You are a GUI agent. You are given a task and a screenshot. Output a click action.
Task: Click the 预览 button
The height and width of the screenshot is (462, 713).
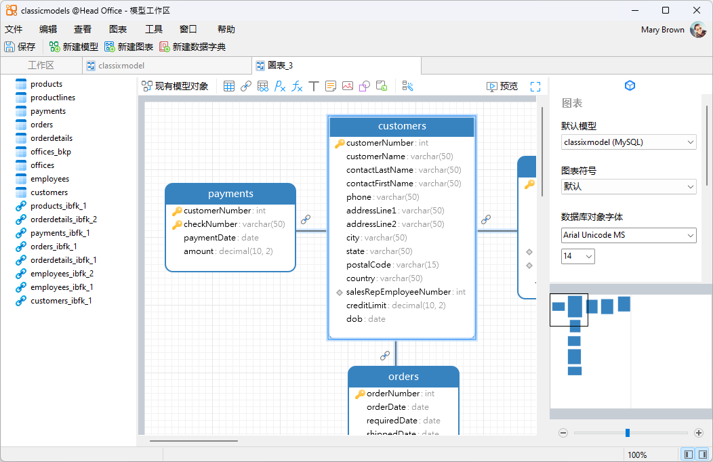tap(502, 86)
